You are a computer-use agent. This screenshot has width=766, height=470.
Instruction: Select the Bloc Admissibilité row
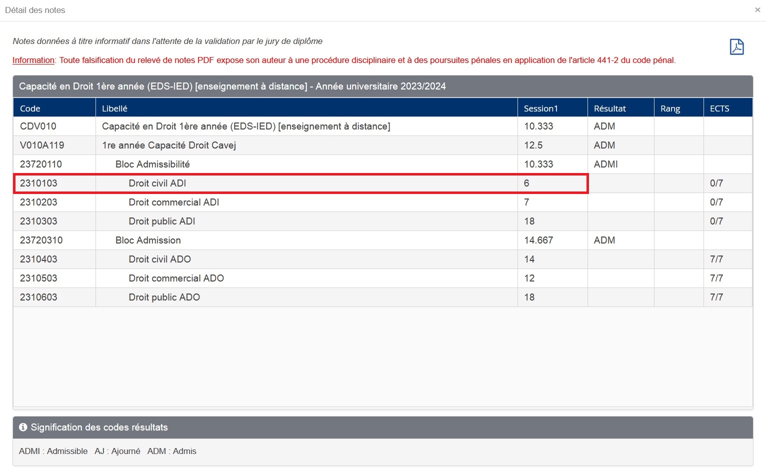(x=152, y=164)
